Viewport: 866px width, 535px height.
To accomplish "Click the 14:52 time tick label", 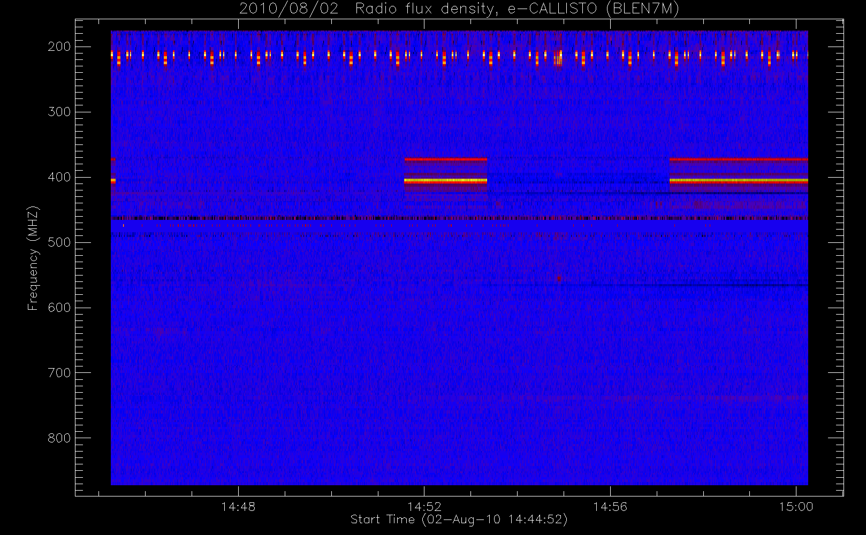I will 424,507.
